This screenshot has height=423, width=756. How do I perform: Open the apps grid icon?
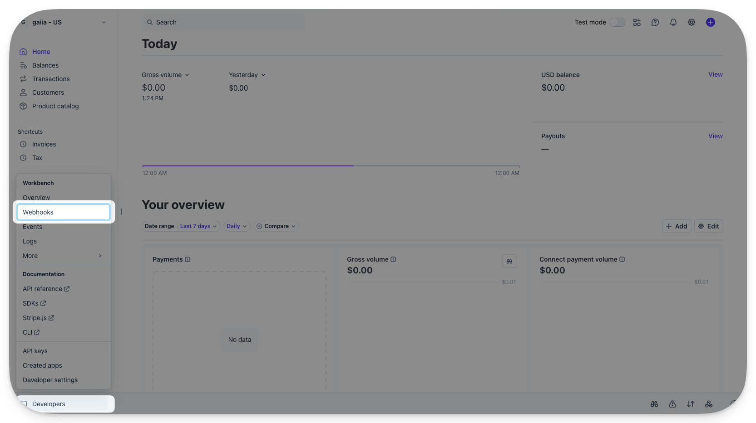637,22
